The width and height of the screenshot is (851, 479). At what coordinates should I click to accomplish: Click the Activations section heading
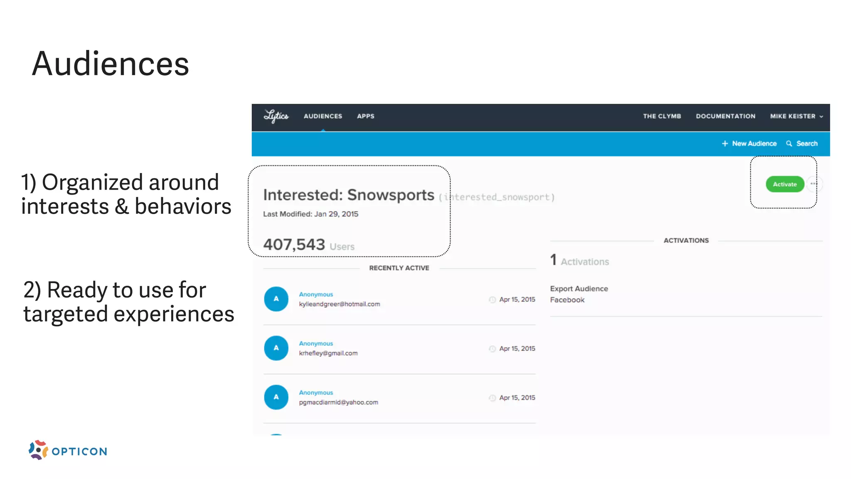tap(686, 241)
